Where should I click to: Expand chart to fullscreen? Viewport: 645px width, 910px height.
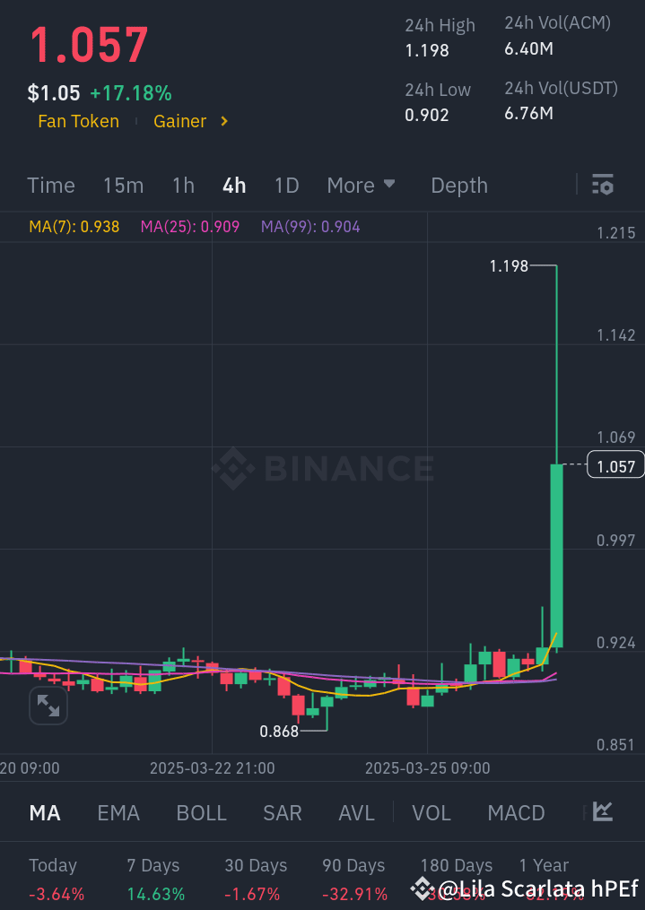[x=48, y=706]
